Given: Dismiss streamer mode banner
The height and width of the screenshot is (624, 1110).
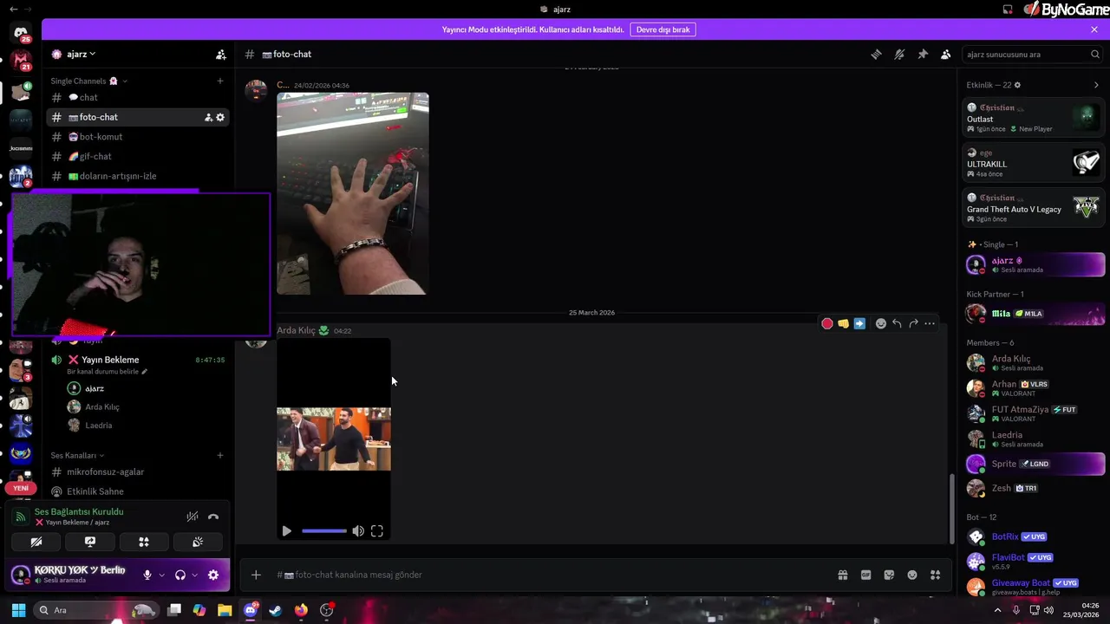Looking at the screenshot, I should click(1094, 29).
